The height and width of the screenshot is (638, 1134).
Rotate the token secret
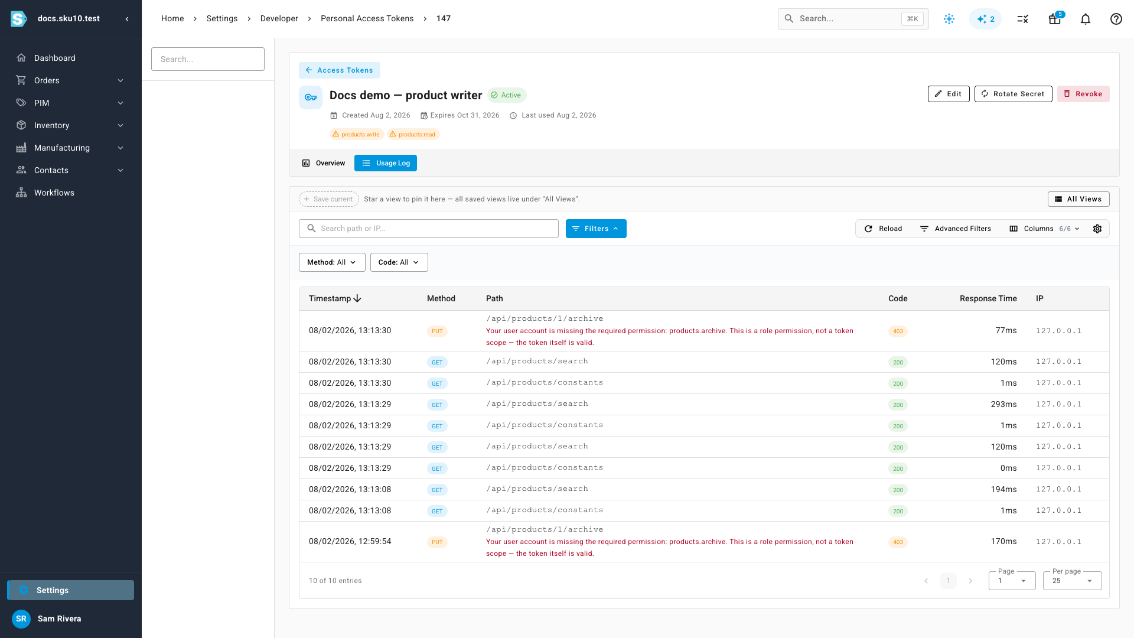pyautogui.click(x=1014, y=94)
